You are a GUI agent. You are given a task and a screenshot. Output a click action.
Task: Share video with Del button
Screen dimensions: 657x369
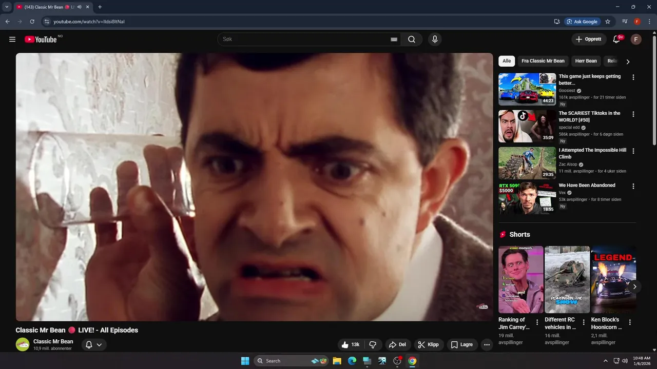[397, 345]
